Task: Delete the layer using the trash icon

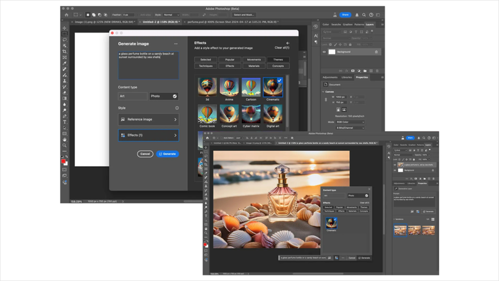Action: coord(376,71)
